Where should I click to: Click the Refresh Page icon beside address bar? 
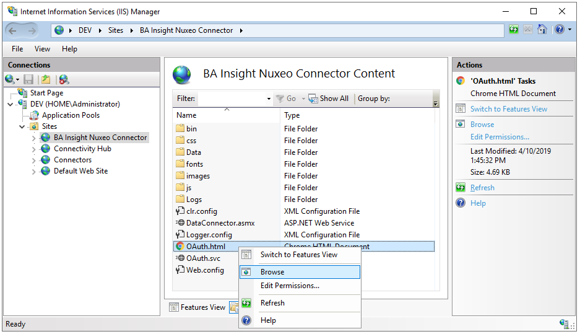(514, 29)
